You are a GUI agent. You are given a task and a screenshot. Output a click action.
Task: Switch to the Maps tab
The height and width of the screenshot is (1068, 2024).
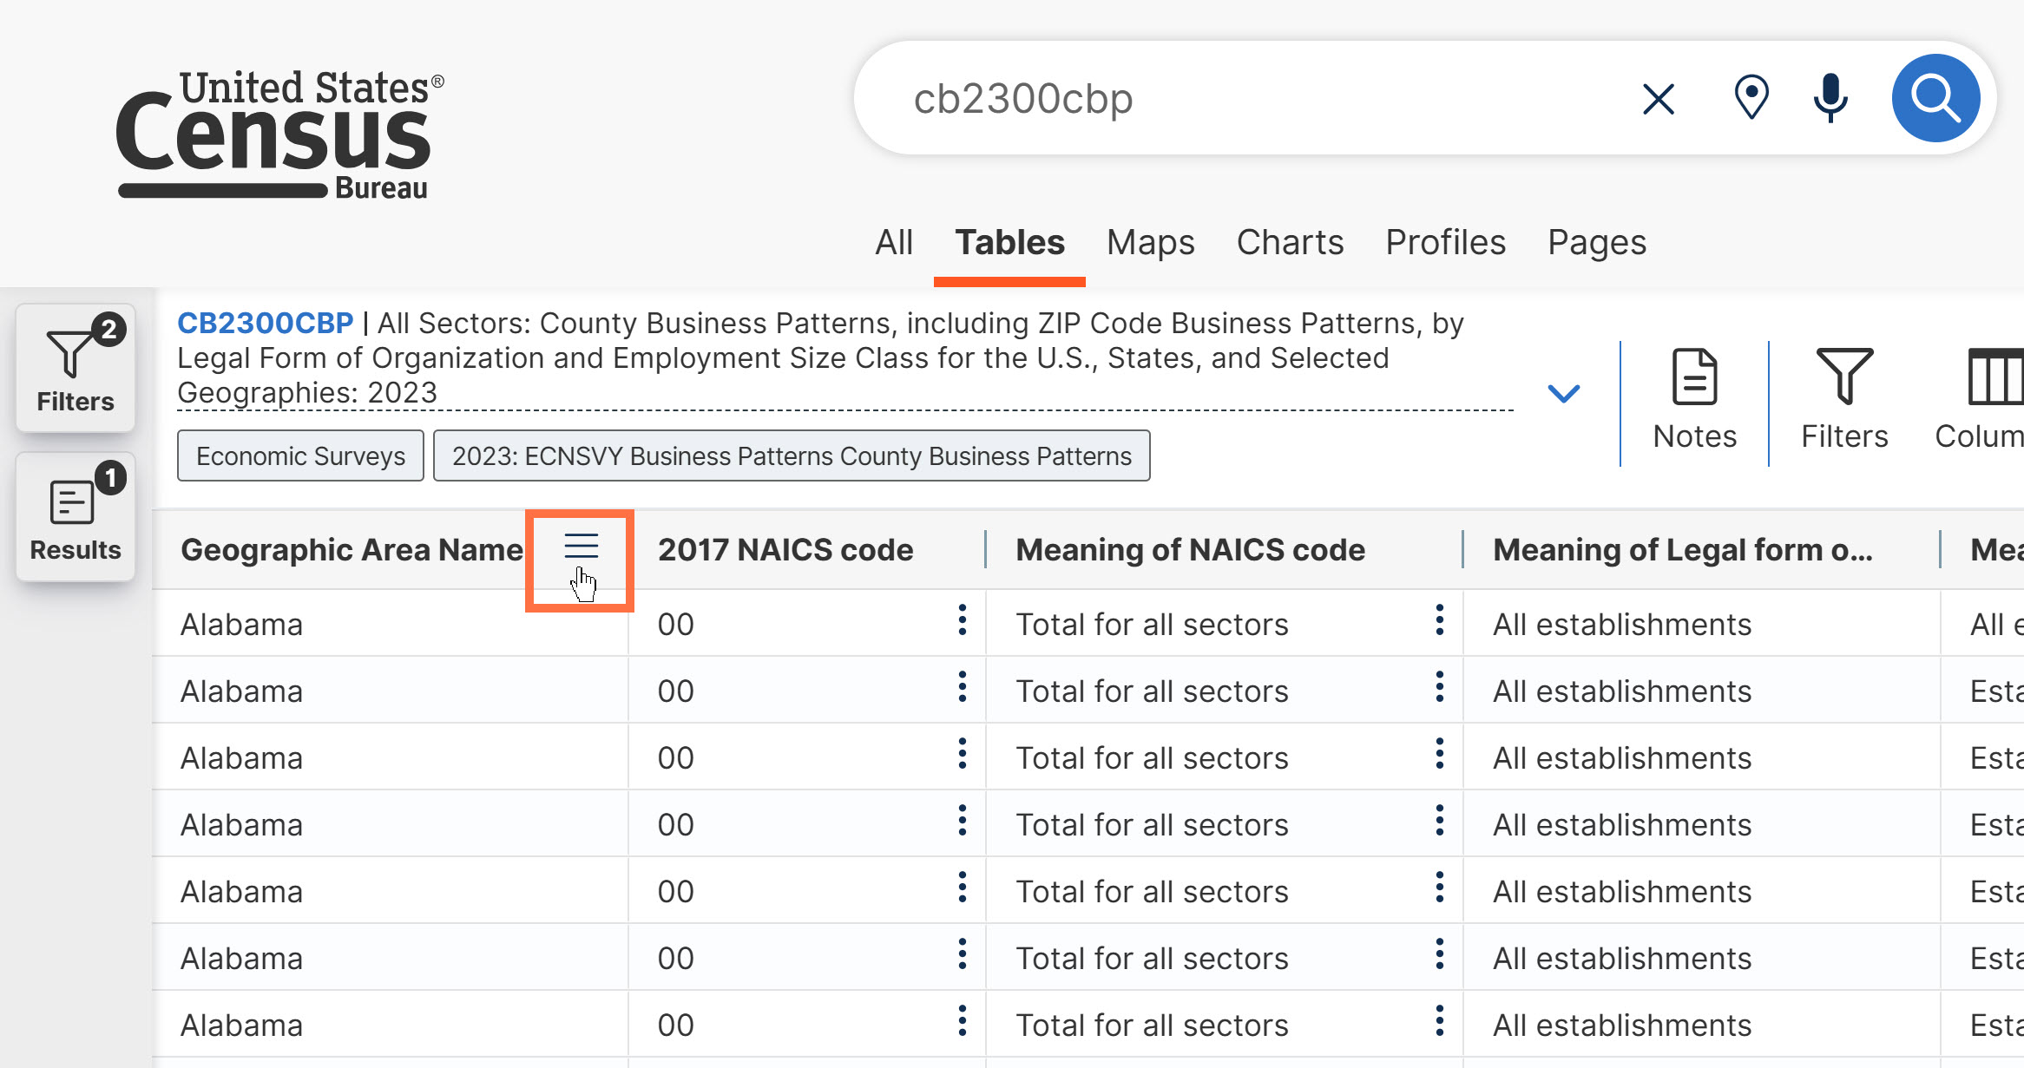click(x=1150, y=242)
